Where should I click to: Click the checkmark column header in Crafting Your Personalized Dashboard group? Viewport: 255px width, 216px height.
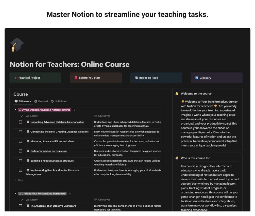(x=22, y=200)
